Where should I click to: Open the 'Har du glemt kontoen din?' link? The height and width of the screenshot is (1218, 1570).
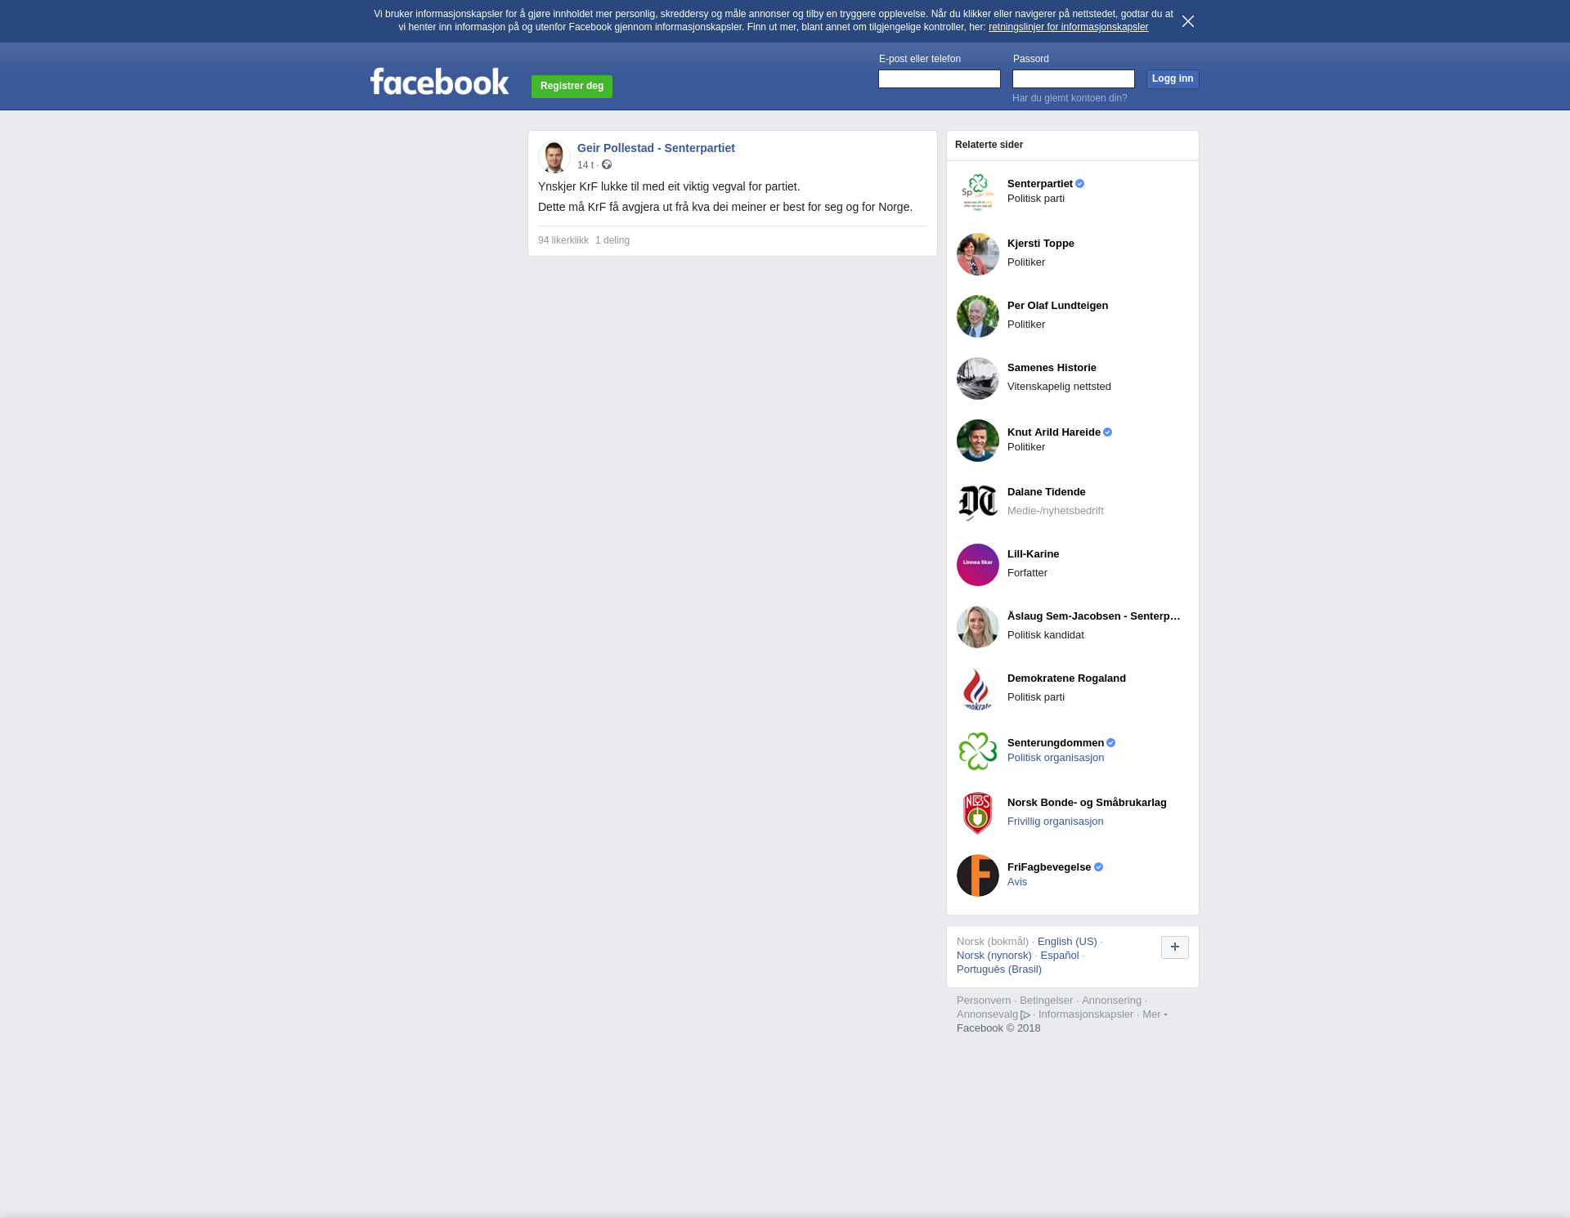[x=1070, y=98]
